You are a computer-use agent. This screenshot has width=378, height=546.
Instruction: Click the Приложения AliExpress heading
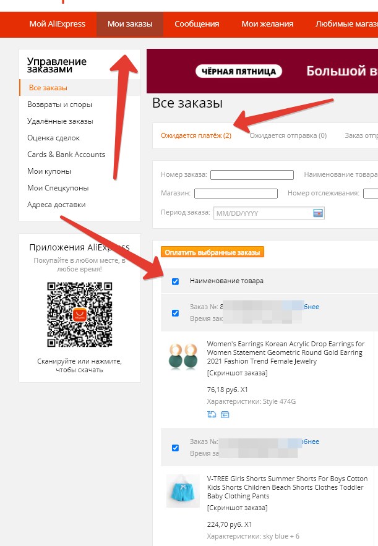pos(79,247)
